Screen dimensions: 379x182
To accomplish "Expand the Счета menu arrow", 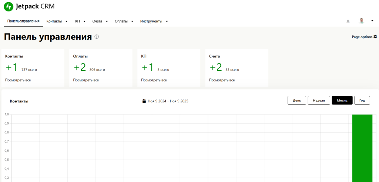I will coord(107,21).
